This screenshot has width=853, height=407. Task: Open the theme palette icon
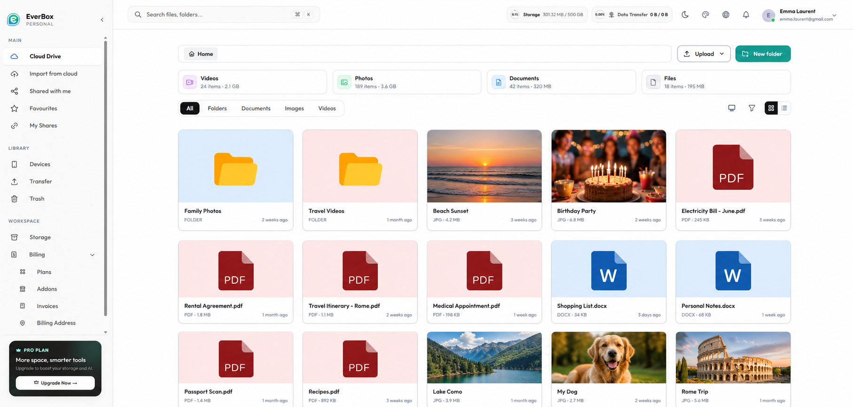click(x=705, y=15)
